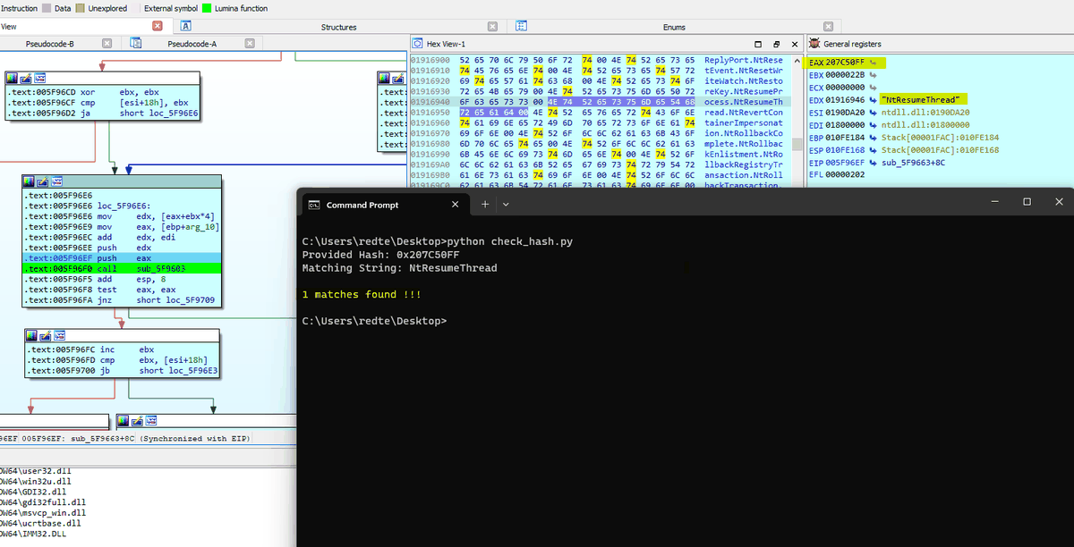This screenshot has width=1074, height=547.
Task: Click the pencil icon on the inc ebx node
Action: tap(44, 335)
